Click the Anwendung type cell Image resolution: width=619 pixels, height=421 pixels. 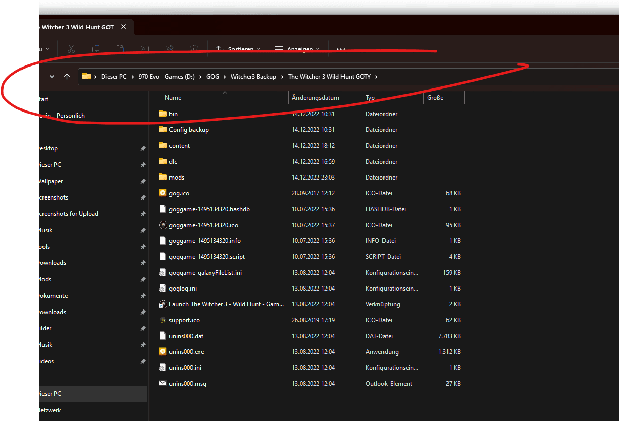(382, 351)
